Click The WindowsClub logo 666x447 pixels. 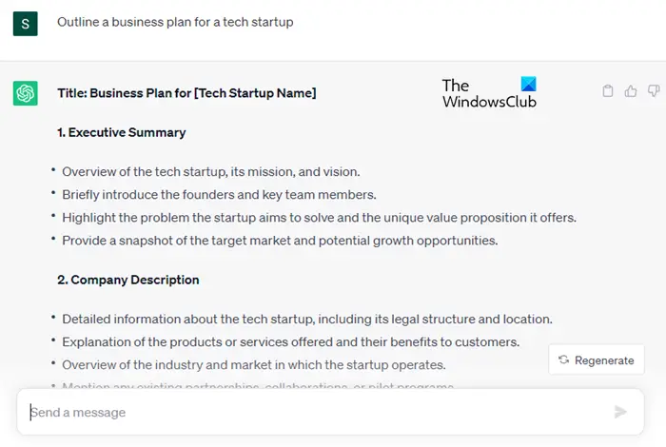point(489,93)
